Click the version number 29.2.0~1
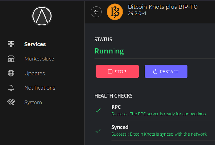This screenshot has height=145, width=215. (x=137, y=14)
